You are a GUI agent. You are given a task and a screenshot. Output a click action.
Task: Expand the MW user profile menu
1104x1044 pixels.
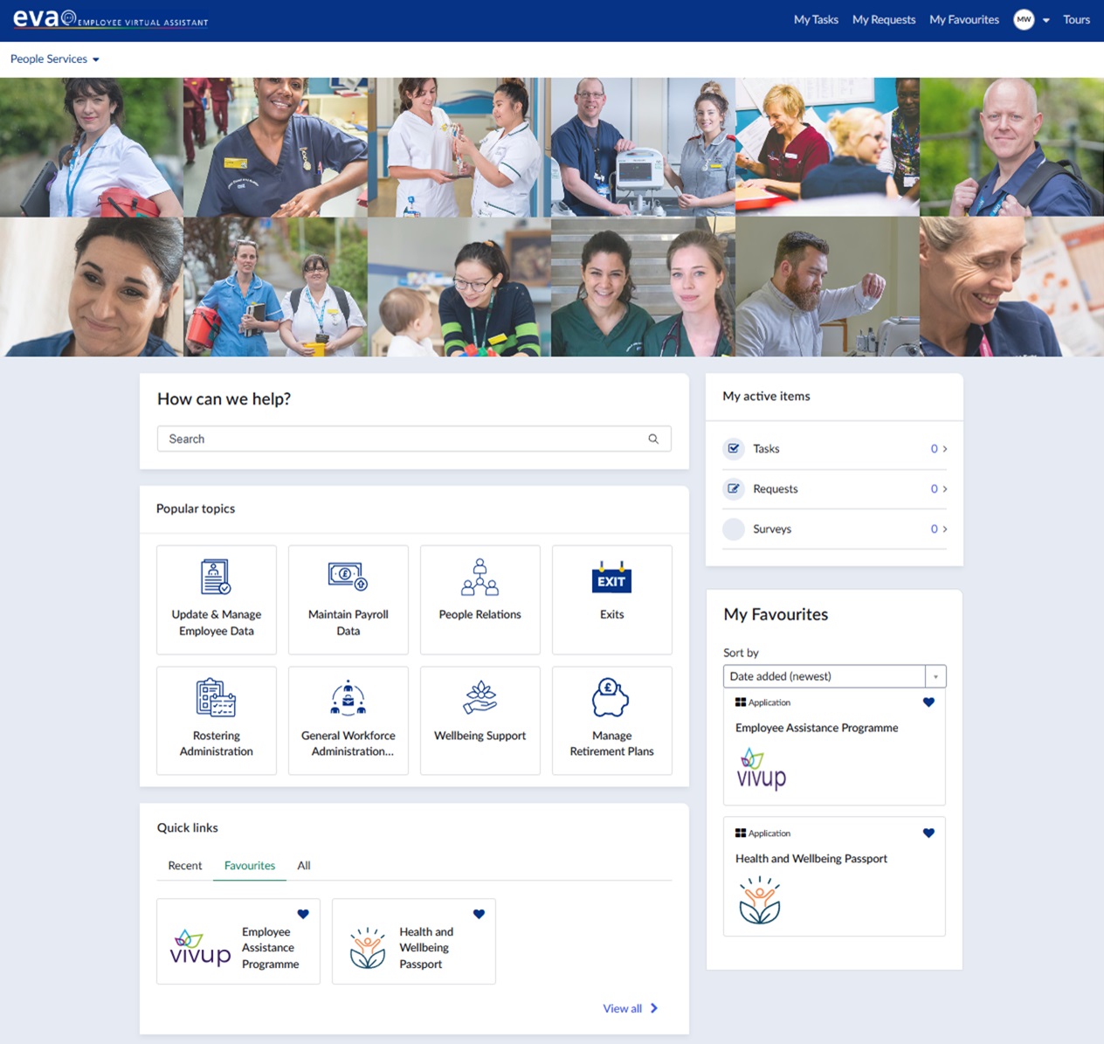coord(1032,20)
